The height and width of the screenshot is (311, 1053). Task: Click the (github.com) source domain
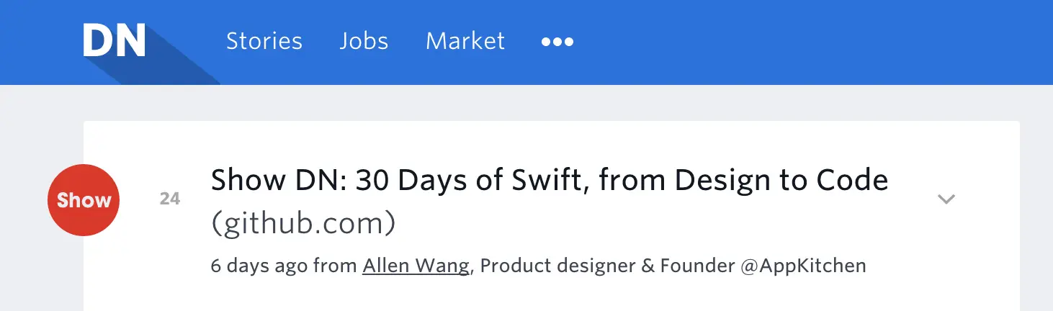[x=303, y=224]
